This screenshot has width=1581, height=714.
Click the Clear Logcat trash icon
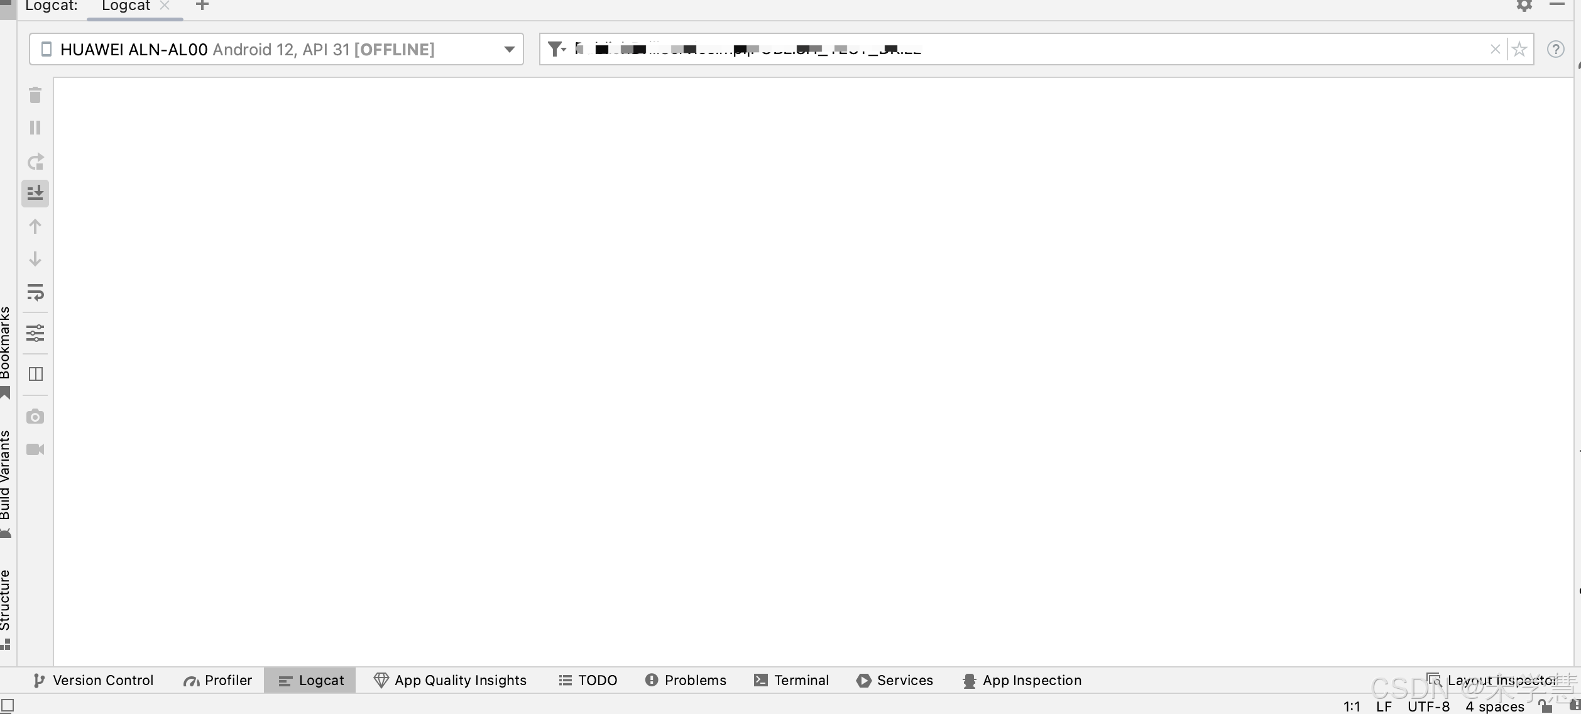[x=35, y=96]
